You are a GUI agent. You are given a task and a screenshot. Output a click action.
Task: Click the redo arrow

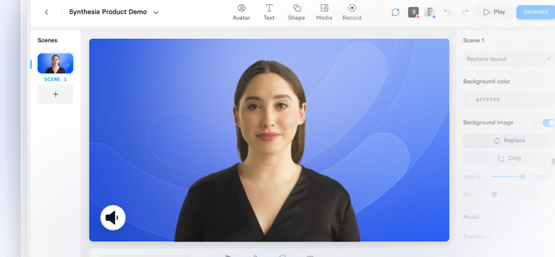coord(465,12)
